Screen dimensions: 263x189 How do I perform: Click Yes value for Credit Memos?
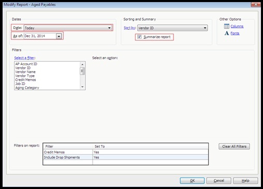(x=96, y=152)
